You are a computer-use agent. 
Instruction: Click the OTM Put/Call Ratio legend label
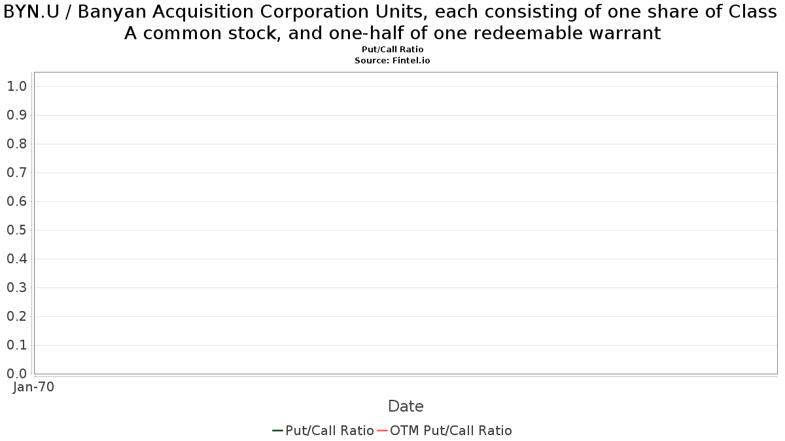coord(451,431)
